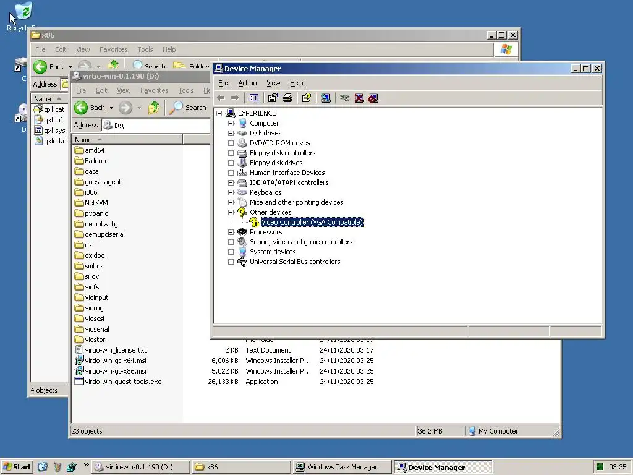Expand the Disk drives node
633x475 pixels.
[231, 133]
